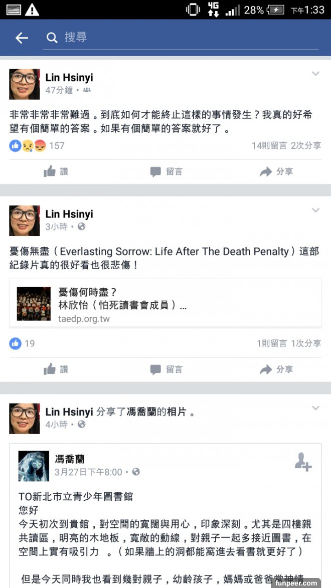The width and height of the screenshot is (331, 588).
Task: Click the search magnifier icon
Action: click(52, 38)
